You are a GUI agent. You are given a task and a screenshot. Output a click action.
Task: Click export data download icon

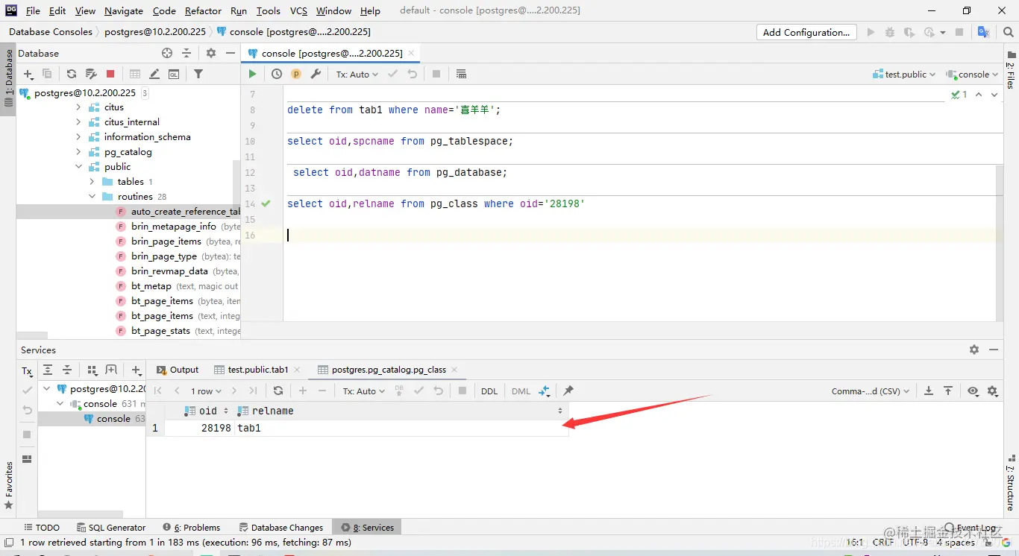click(x=929, y=391)
